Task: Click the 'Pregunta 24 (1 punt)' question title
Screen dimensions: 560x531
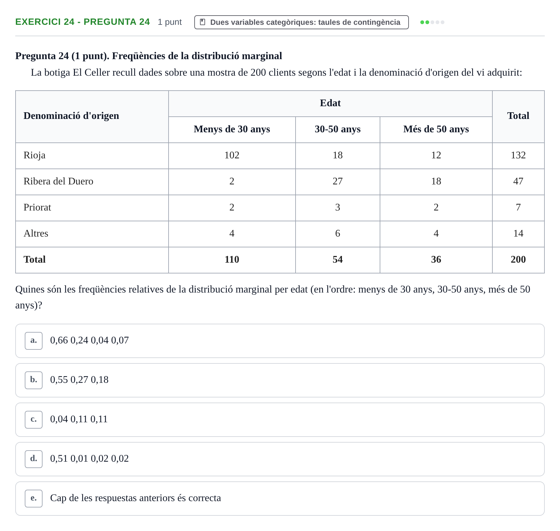Action: tap(149, 56)
